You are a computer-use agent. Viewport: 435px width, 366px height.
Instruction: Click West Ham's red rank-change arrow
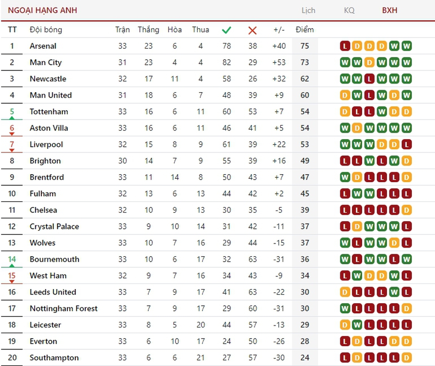[13, 281]
